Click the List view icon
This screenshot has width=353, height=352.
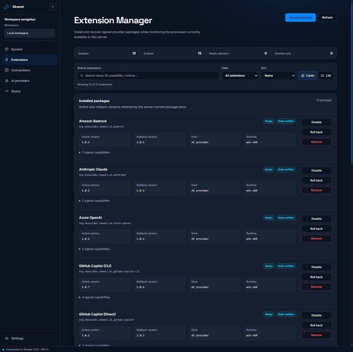[322, 76]
